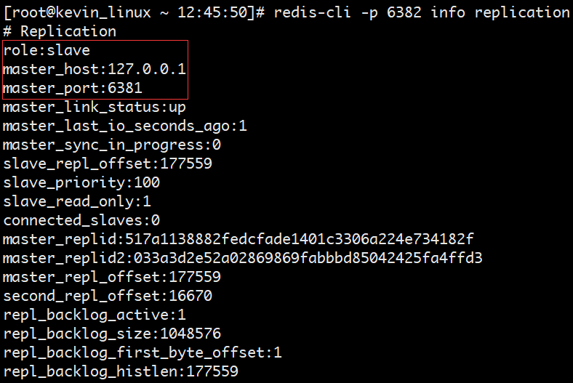Click master_last_io_seconds_ago:1 line
This screenshot has width=573, height=383.
click(x=125, y=126)
